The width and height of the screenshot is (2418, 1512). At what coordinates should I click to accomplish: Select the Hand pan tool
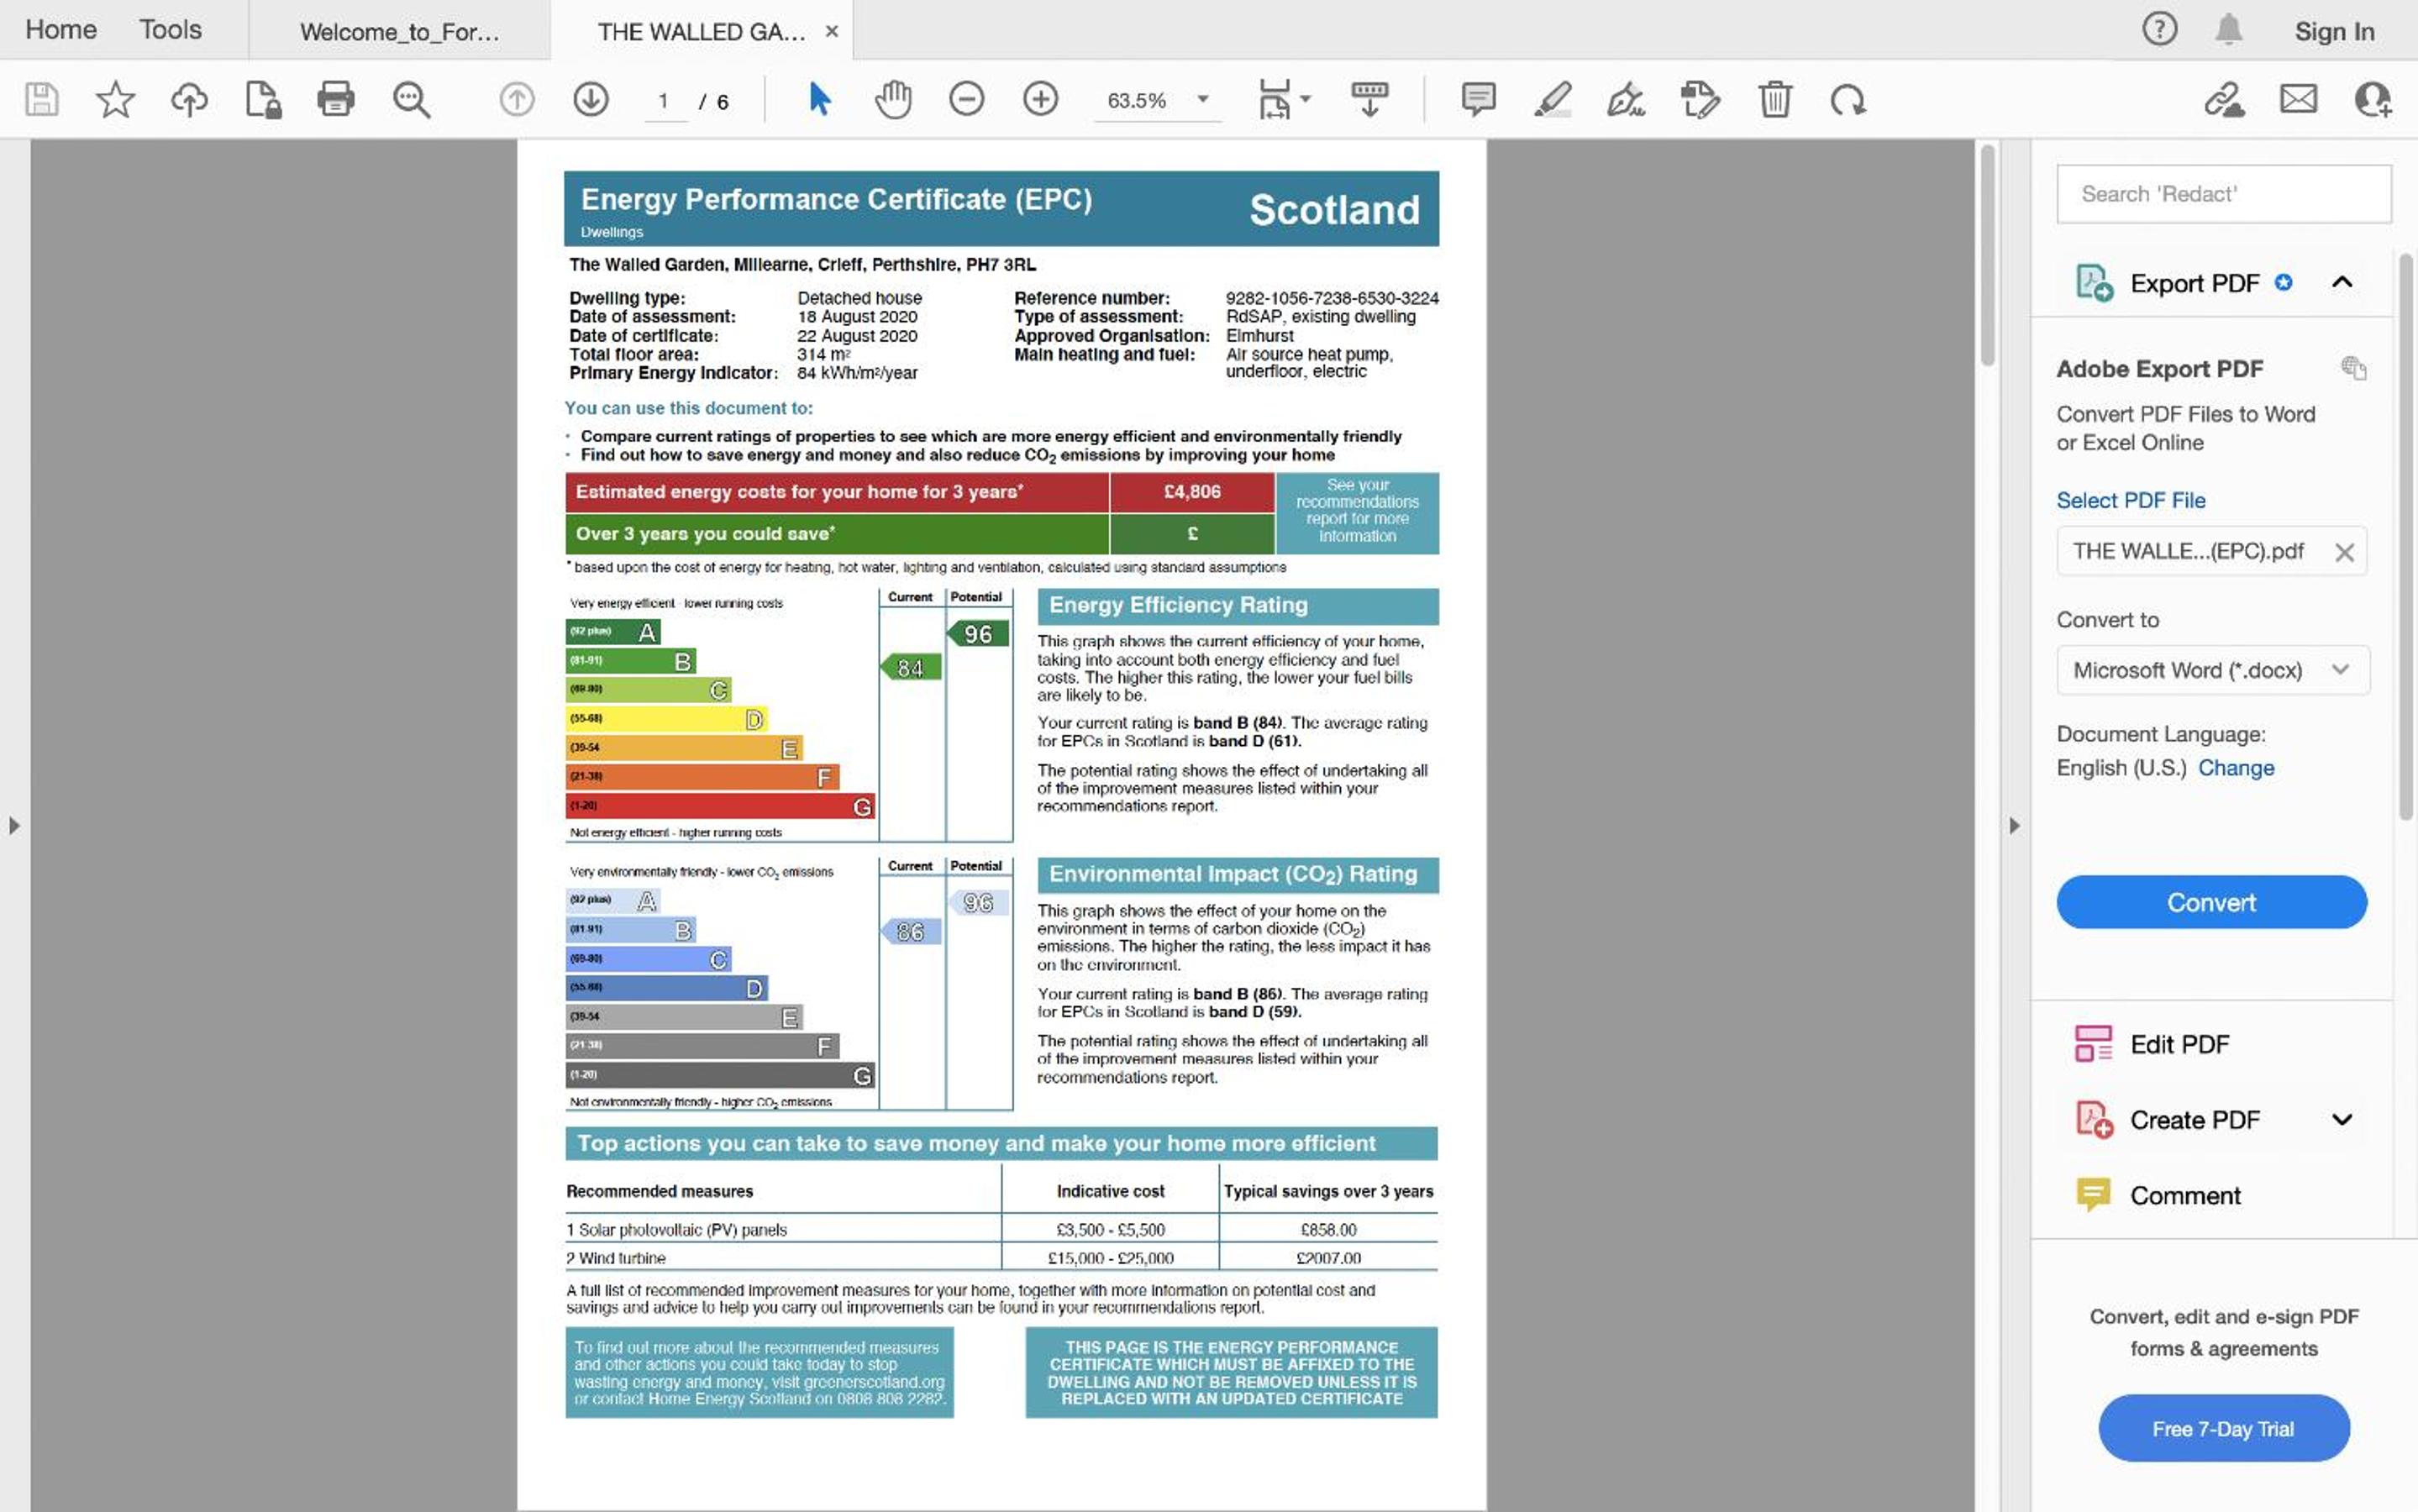pos(893,99)
